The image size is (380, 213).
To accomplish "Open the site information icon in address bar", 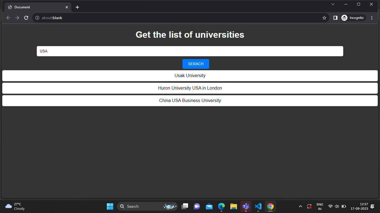I will [x=37, y=17].
